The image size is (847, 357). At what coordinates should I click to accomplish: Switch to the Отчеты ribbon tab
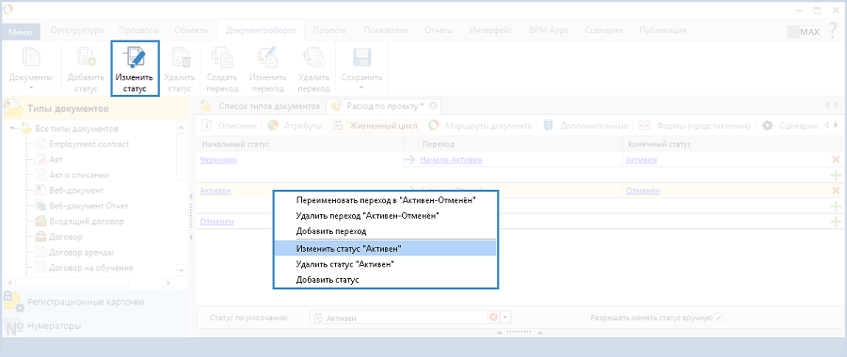coord(439,30)
